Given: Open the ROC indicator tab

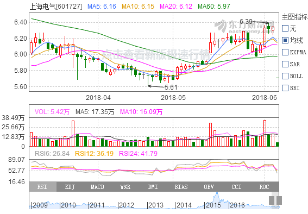Looking at the screenshot, I should tap(264, 187).
